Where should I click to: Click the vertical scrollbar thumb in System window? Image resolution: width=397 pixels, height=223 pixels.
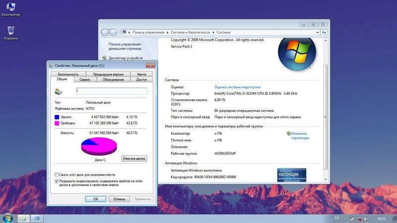pyautogui.click(x=326, y=117)
